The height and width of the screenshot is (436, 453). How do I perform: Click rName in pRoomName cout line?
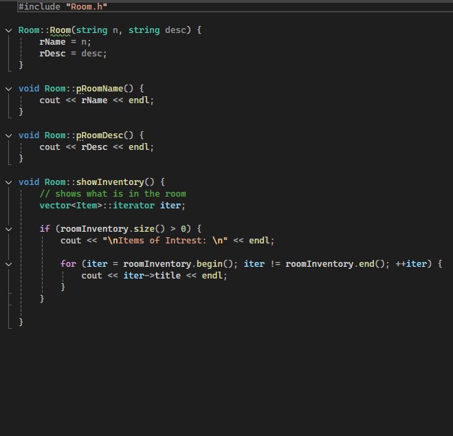[94, 100]
